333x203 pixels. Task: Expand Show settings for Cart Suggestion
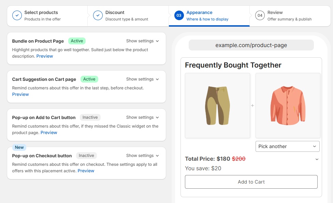tap(142, 79)
